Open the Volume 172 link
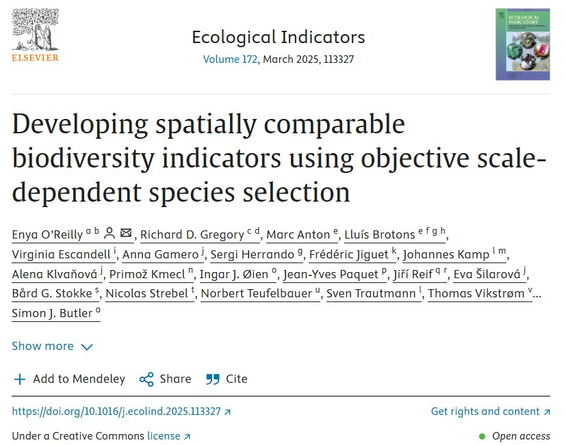The height and width of the screenshot is (445, 566). 230,59
